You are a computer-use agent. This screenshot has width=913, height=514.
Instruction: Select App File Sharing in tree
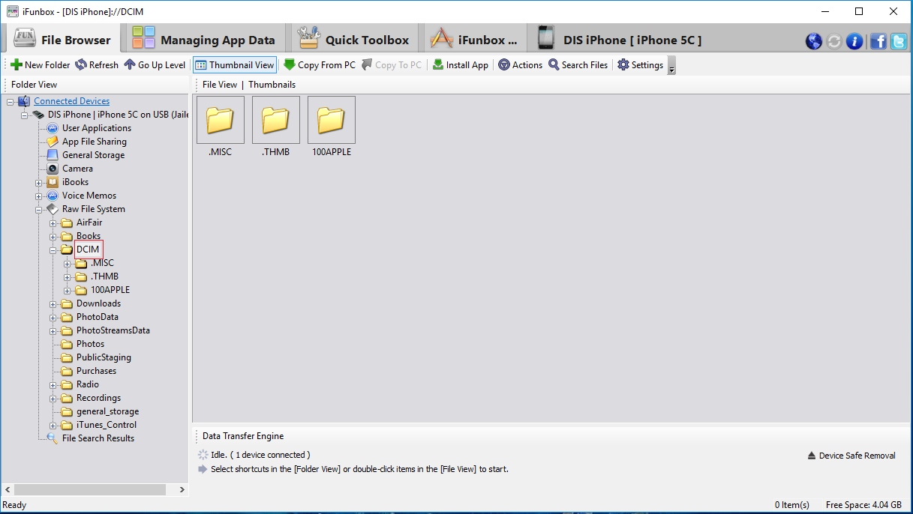94,142
